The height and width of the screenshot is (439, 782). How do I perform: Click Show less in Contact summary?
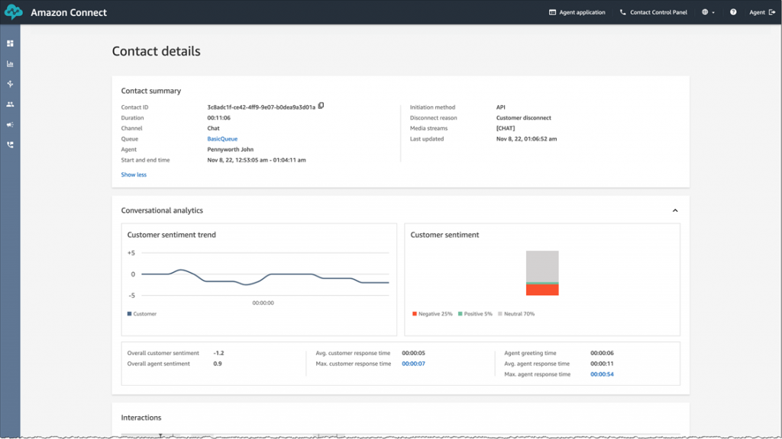point(133,175)
